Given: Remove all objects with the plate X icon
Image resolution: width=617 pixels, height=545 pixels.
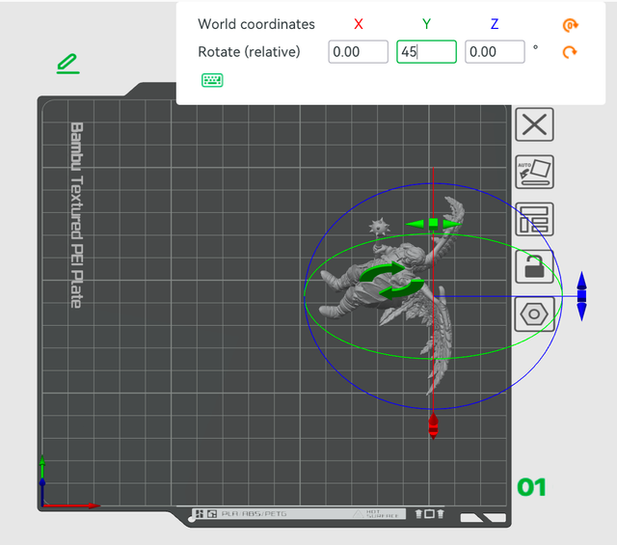Looking at the screenshot, I should [534, 124].
